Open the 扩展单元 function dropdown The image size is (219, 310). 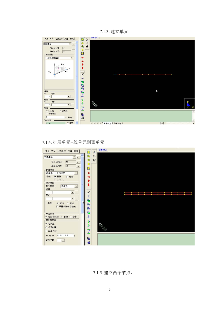pyautogui.click(x=74, y=157)
